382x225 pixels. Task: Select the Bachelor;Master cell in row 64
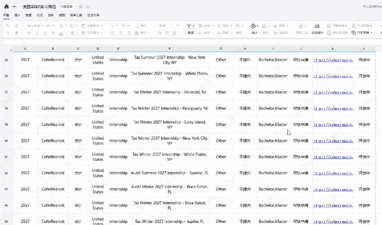coord(273,205)
